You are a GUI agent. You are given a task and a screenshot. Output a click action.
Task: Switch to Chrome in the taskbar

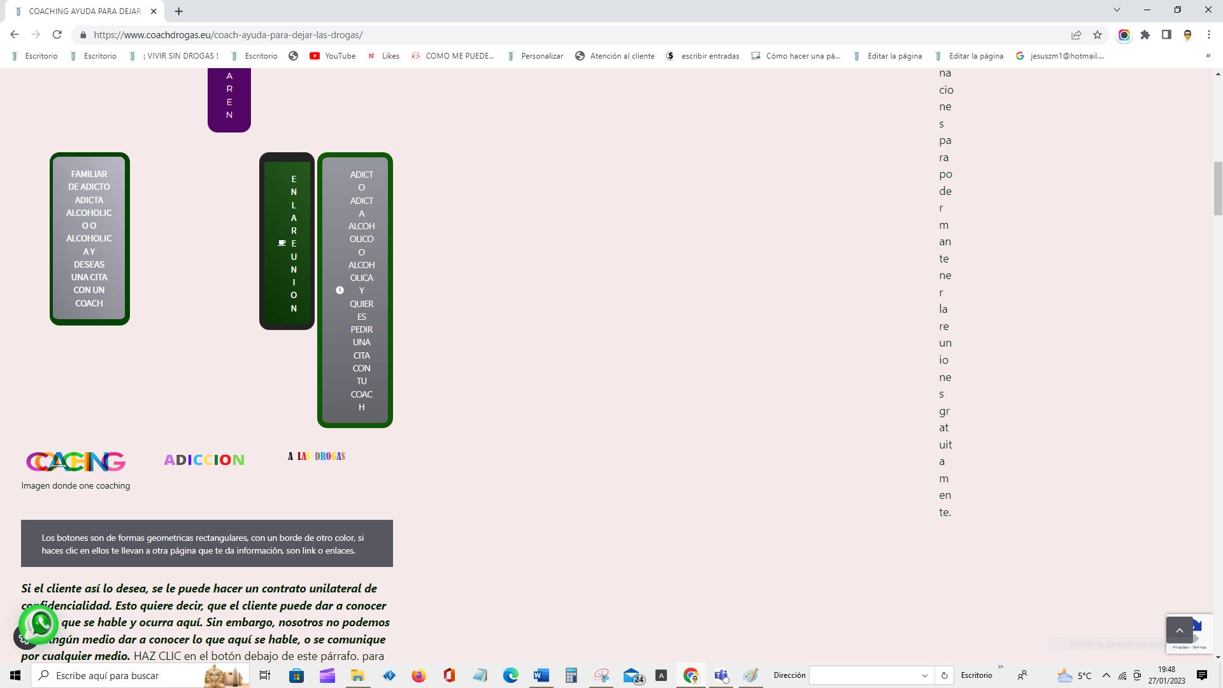point(691,675)
